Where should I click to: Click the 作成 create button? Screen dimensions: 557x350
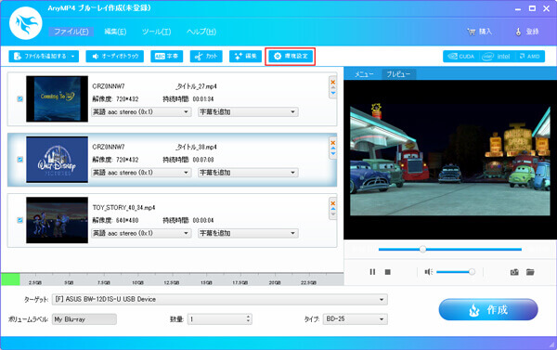coord(488,309)
